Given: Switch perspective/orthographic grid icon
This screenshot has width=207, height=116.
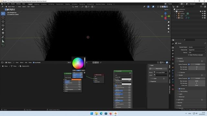Looking at the screenshot, I should pos(169,32).
